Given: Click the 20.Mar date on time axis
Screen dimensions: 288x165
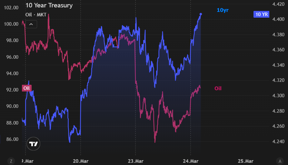Looking at the screenshot, I should (x=81, y=161).
